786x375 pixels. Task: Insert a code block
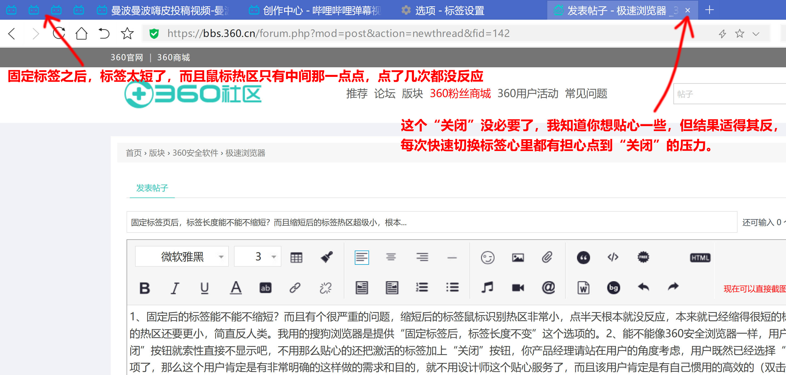click(x=613, y=257)
